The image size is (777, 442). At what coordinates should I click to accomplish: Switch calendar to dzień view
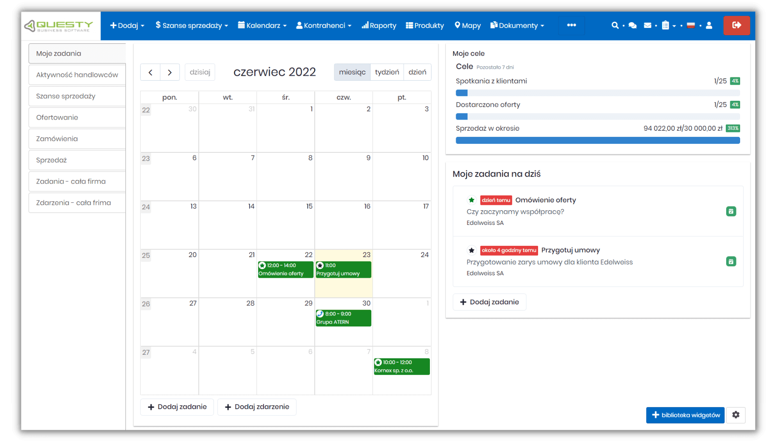click(x=417, y=72)
